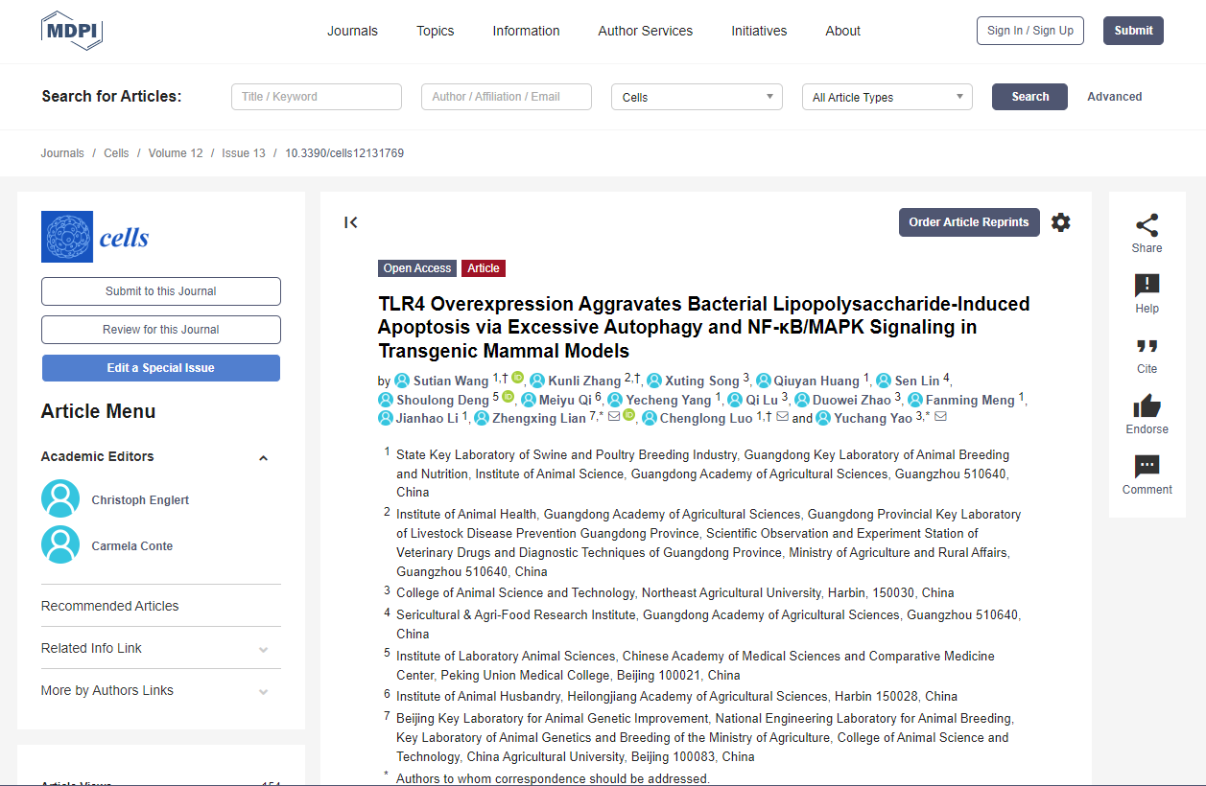Open the All Article Types dropdown

pyautogui.click(x=887, y=97)
